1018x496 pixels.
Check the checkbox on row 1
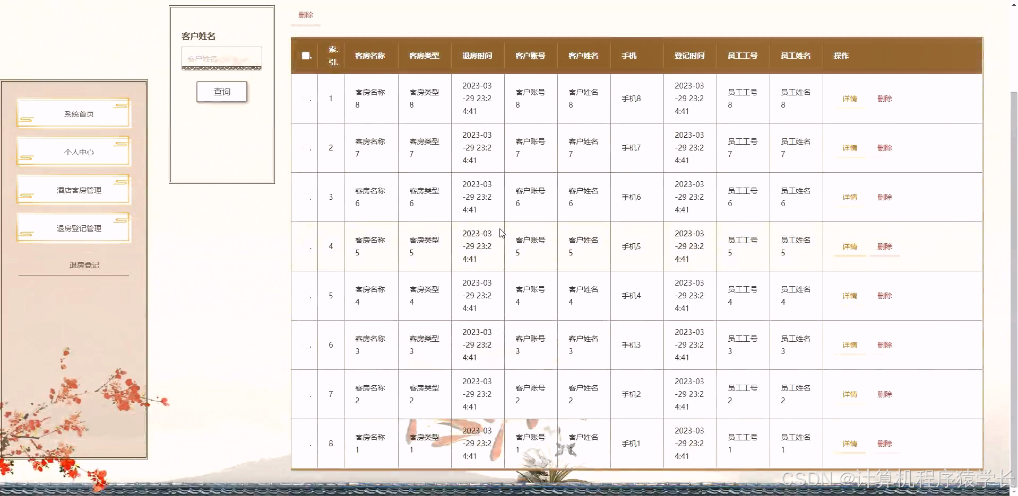pyautogui.click(x=305, y=99)
